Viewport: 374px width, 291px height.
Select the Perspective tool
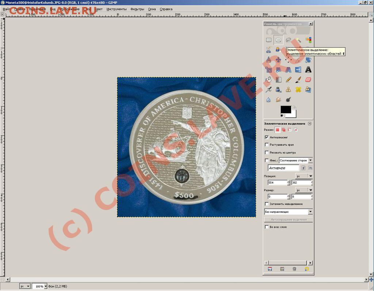289,70
